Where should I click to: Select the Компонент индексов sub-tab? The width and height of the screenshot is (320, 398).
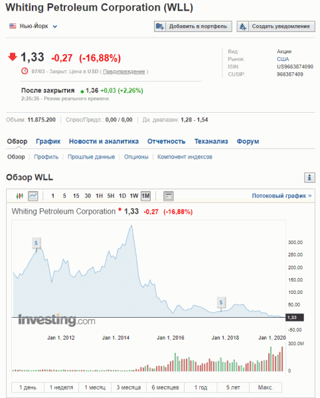(x=185, y=157)
